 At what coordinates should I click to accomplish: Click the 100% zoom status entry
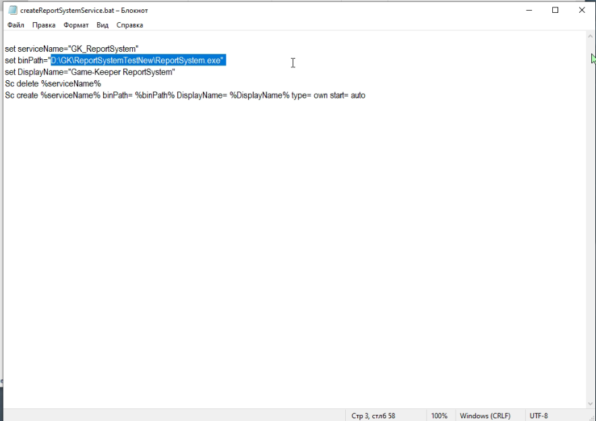click(x=439, y=416)
